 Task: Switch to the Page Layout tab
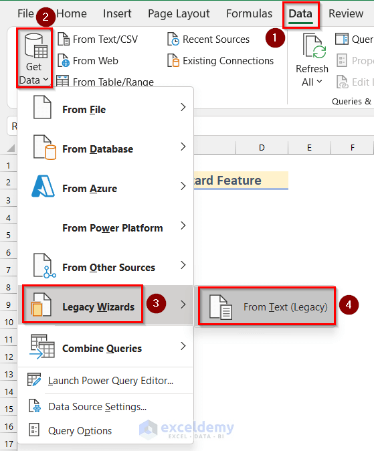(179, 14)
